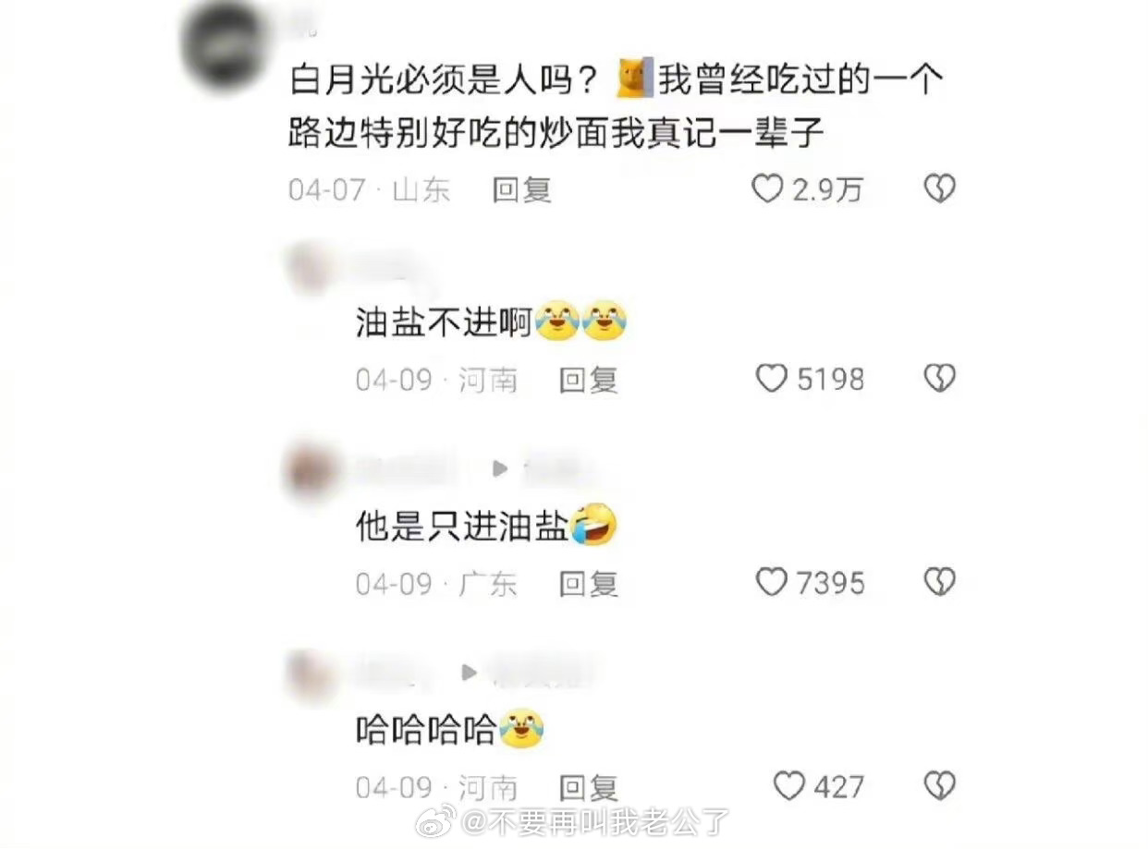This screenshot has width=1148, height=849.
Task: Like the fried noodles comment with 2.9万 likes
Action: coord(766,189)
